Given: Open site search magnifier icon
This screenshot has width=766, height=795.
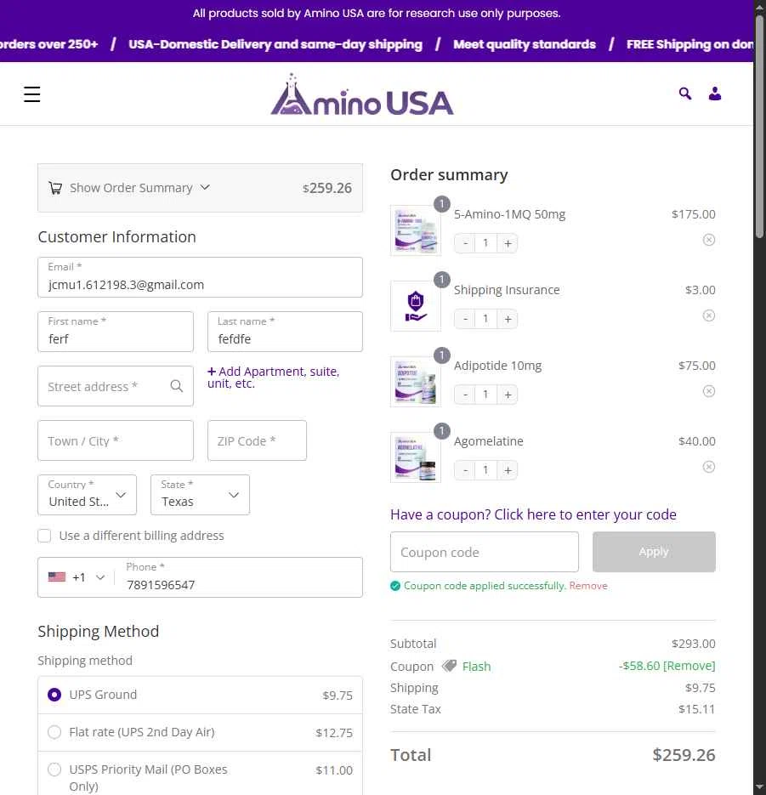Looking at the screenshot, I should pos(685,94).
